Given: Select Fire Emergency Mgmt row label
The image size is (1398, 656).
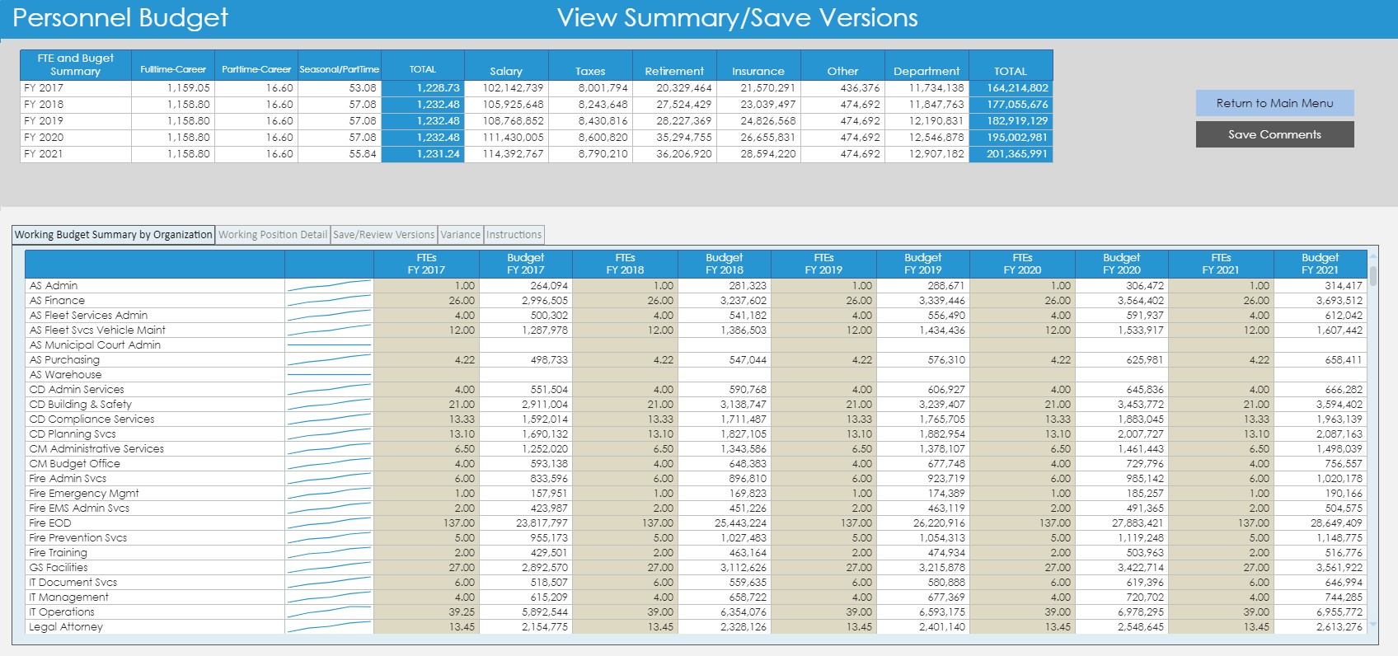Looking at the screenshot, I should click(84, 494).
